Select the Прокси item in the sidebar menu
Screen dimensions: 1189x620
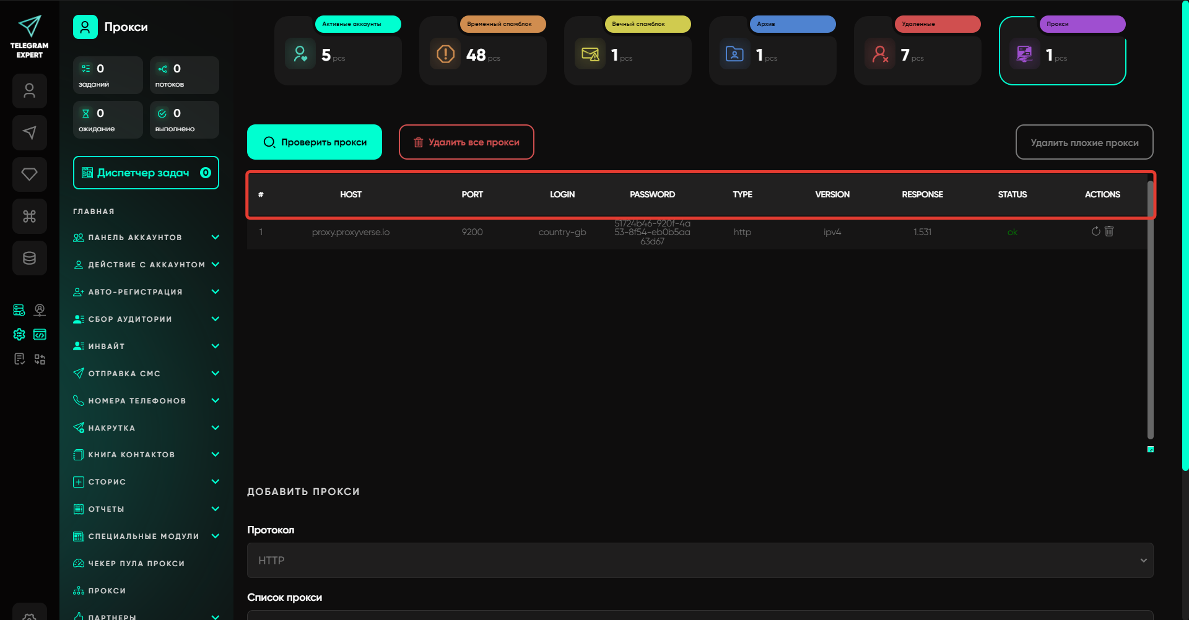pos(107,591)
